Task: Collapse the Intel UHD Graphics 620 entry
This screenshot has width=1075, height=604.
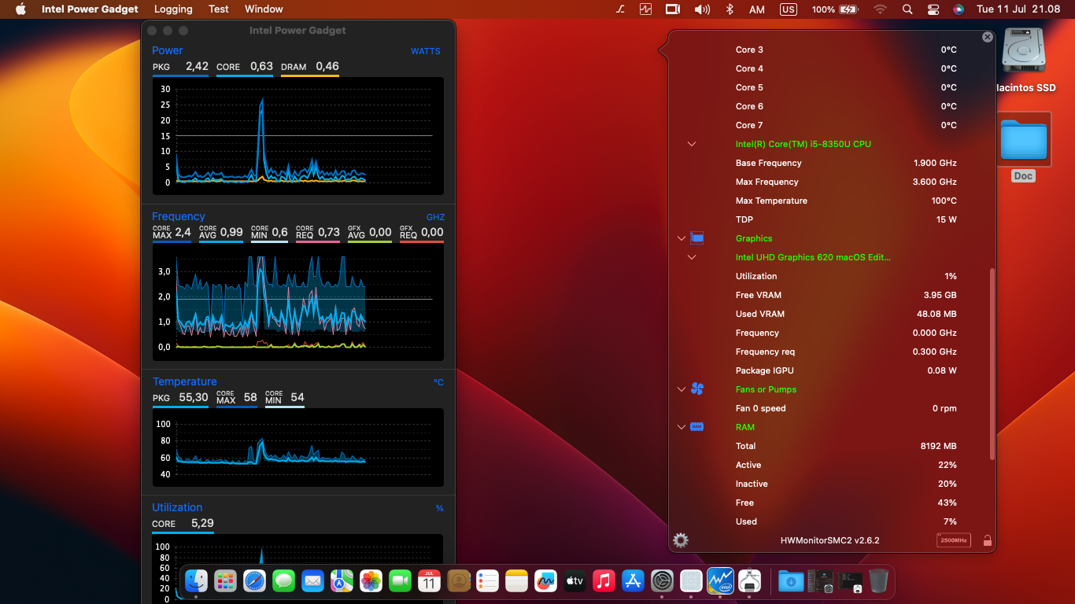Action: [691, 257]
